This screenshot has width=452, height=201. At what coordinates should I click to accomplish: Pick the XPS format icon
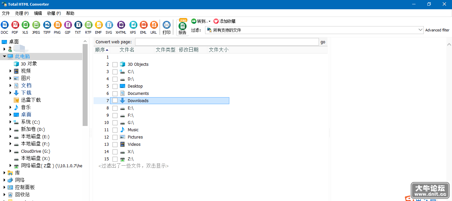133,25
